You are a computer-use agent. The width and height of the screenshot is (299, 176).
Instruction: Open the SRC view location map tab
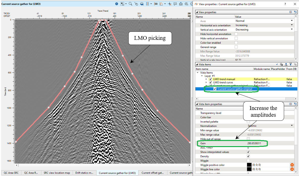(57, 173)
